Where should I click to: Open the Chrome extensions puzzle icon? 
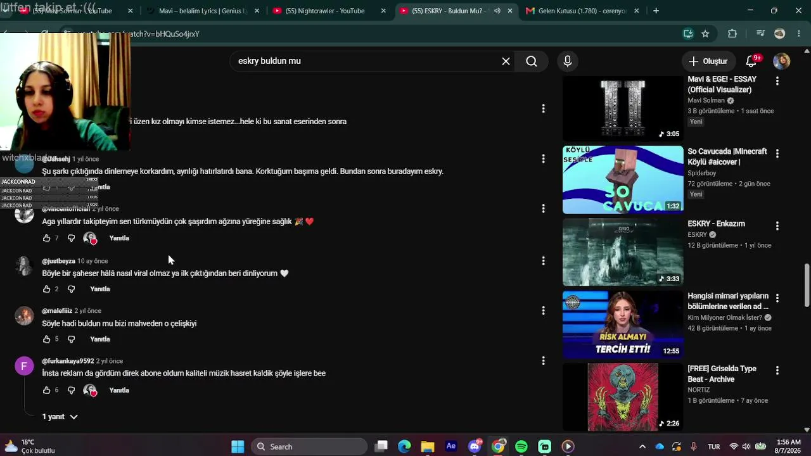click(x=732, y=34)
